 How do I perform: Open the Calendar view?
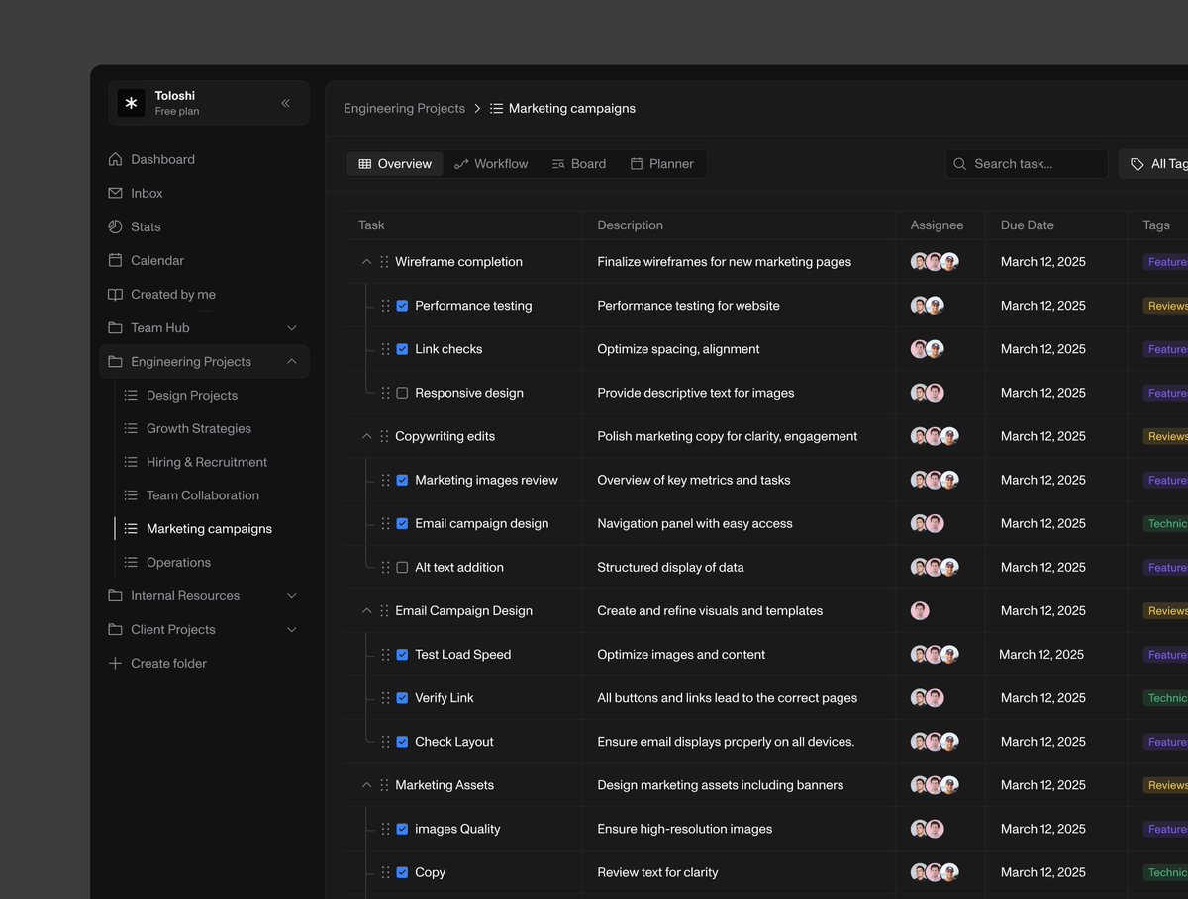click(x=156, y=260)
